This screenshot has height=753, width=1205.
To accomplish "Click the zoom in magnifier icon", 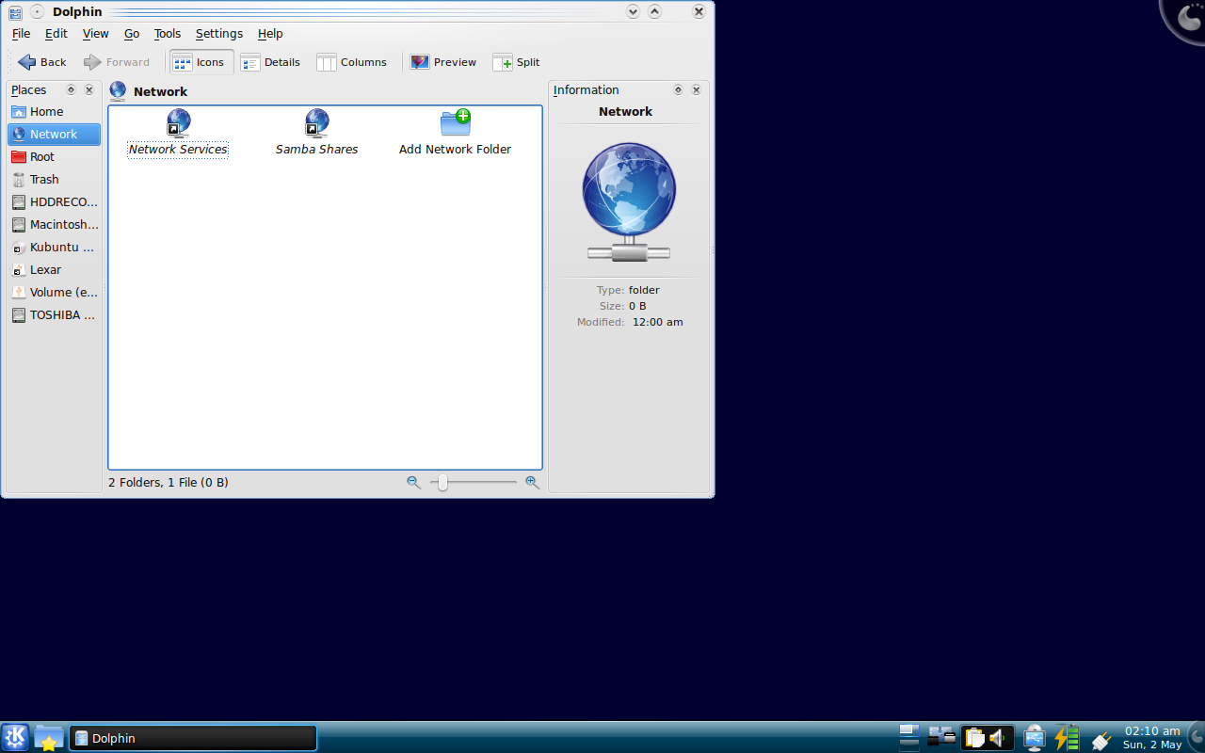I will coord(532,482).
